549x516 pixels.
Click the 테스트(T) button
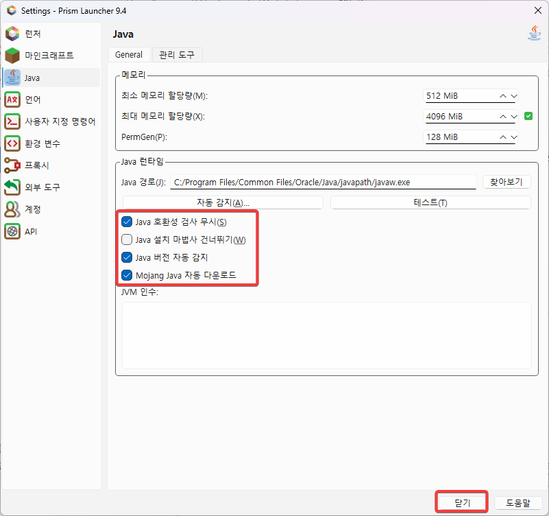(x=430, y=202)
